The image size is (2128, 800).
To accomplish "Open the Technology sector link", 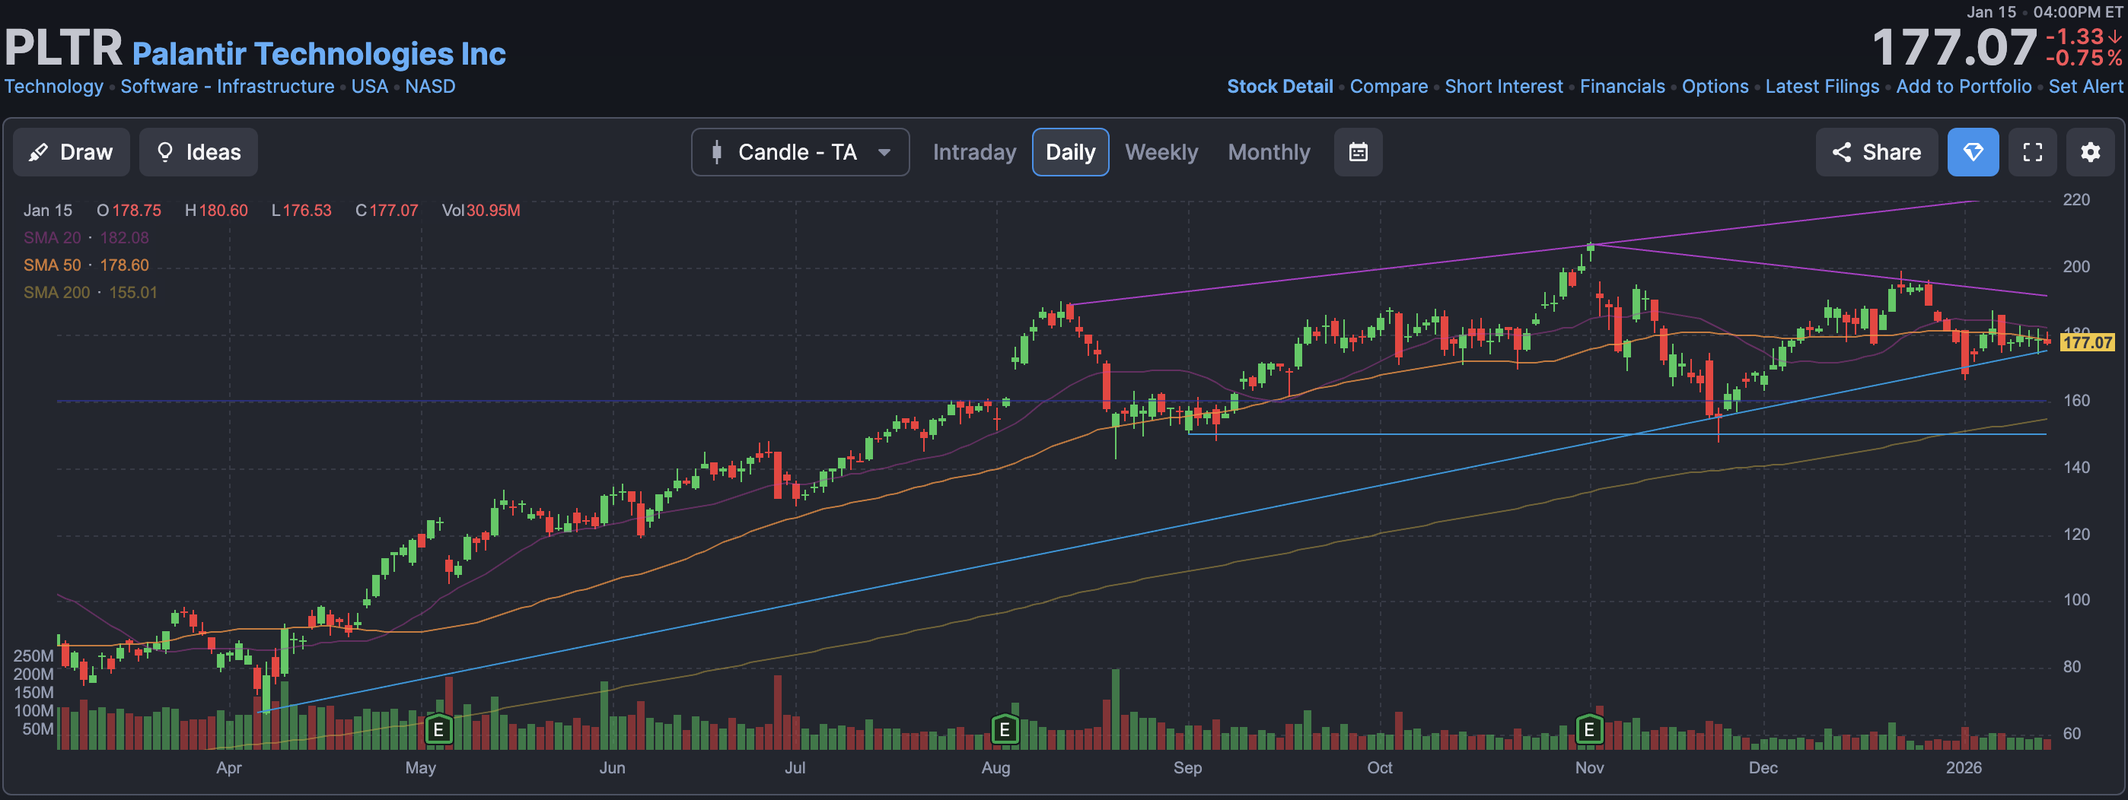I will [54, 86].
